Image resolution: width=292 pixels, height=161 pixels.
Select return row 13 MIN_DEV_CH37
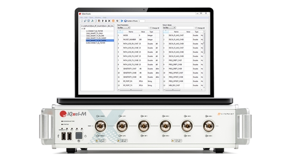(183, 85)
